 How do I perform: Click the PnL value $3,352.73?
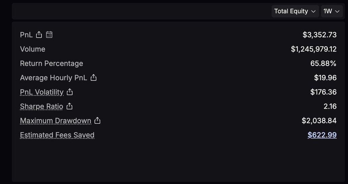point(319,35)
